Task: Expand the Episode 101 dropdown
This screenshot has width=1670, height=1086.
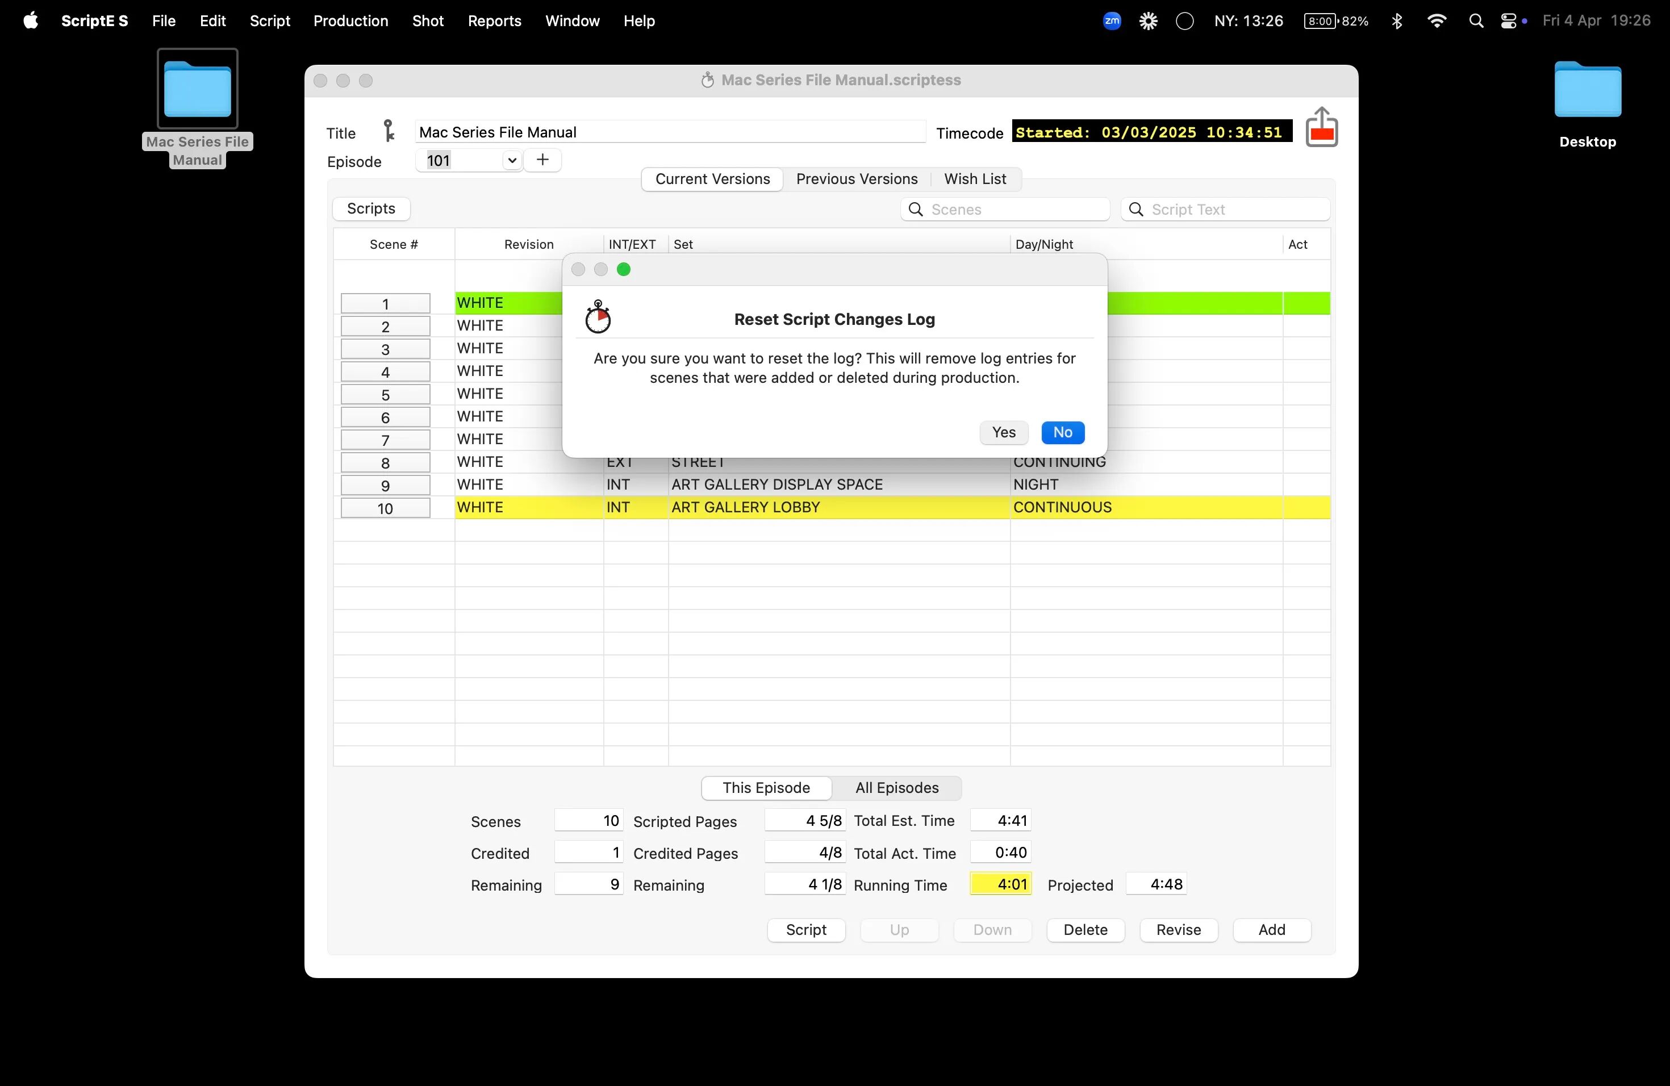Action: [x=512, y=161]
